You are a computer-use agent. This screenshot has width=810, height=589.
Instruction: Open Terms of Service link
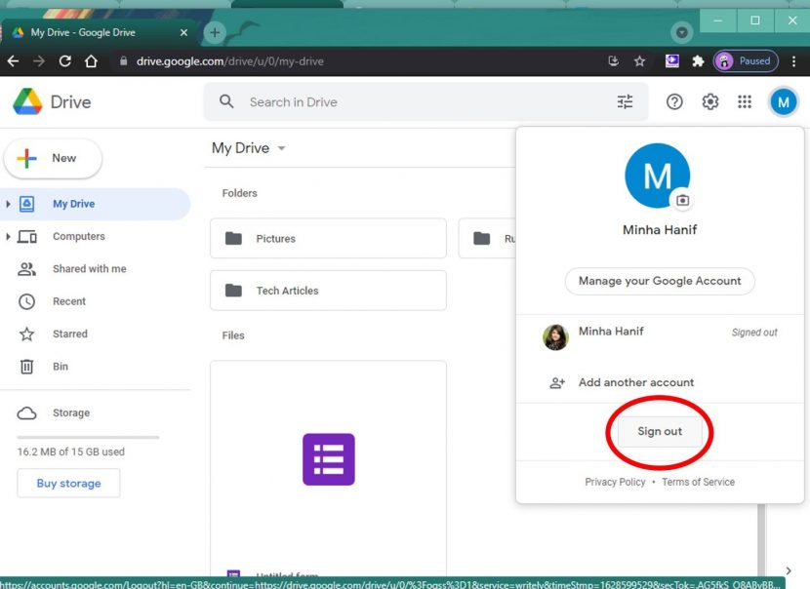(698, 482)
